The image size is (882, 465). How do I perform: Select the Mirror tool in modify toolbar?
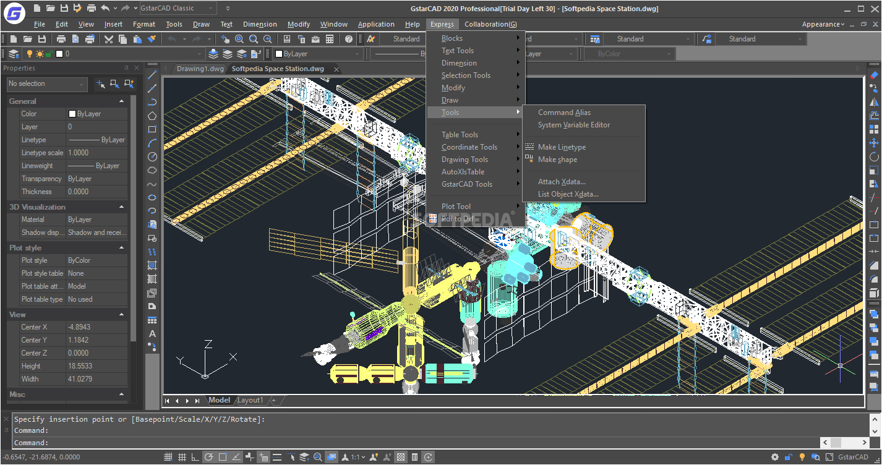[x=874, y=102]
